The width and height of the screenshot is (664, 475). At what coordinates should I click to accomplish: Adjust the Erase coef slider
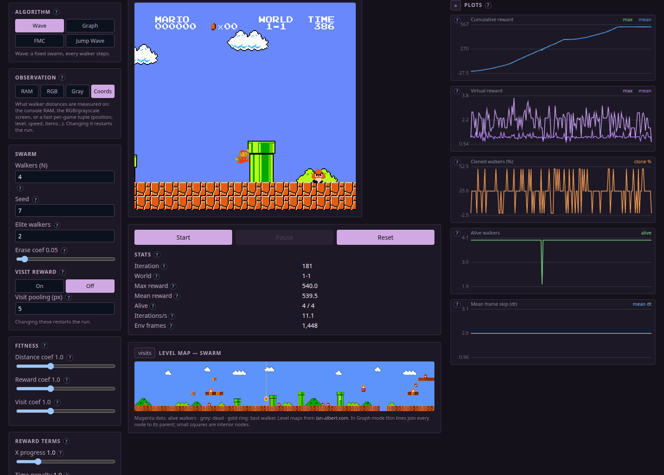coord(65,259)
